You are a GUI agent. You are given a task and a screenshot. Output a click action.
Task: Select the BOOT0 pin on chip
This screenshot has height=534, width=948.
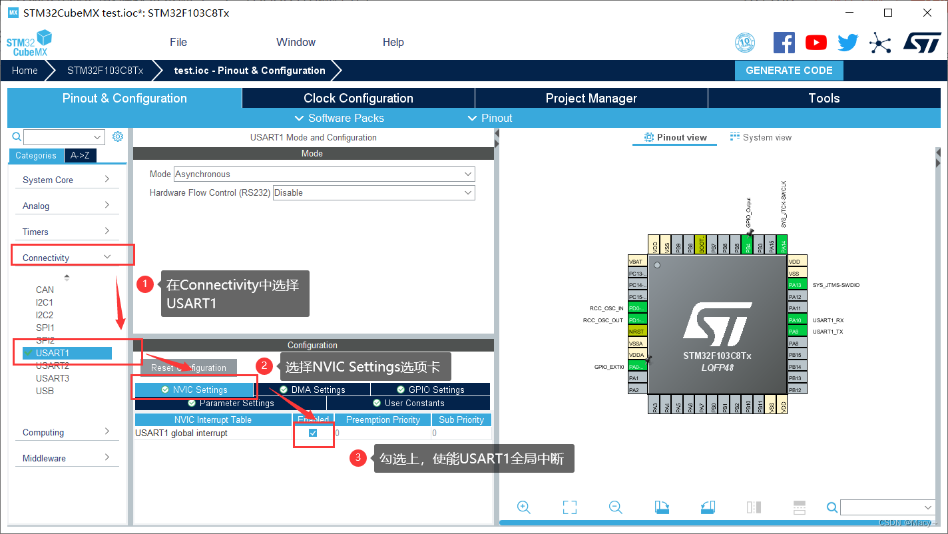pyautogui.click(x=700, y=244)
